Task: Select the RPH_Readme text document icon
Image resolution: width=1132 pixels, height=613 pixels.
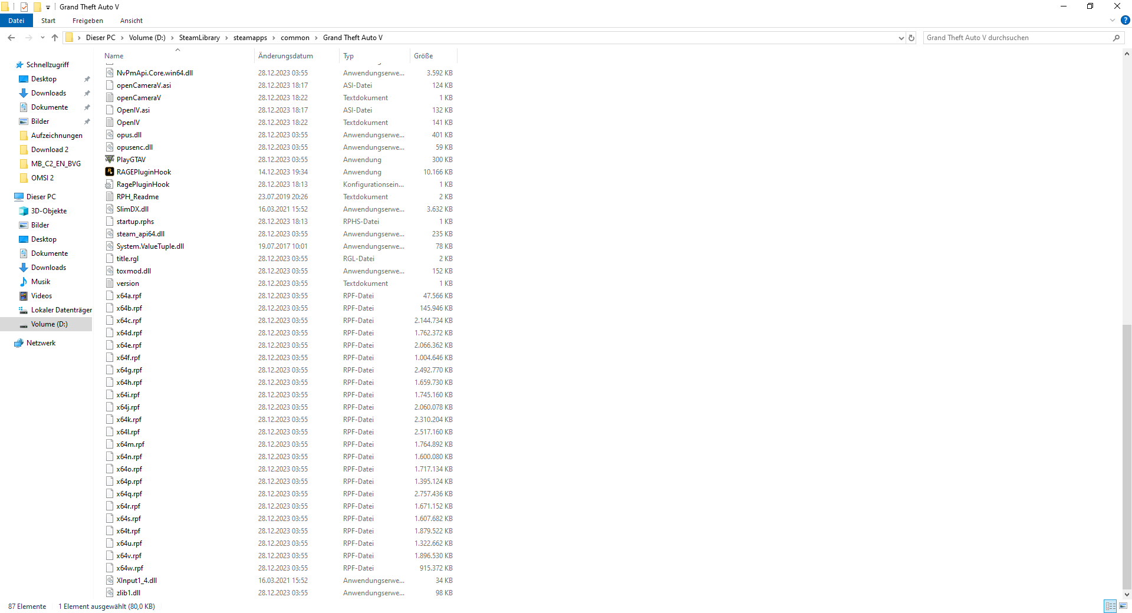Action: [x=110, y=197]
